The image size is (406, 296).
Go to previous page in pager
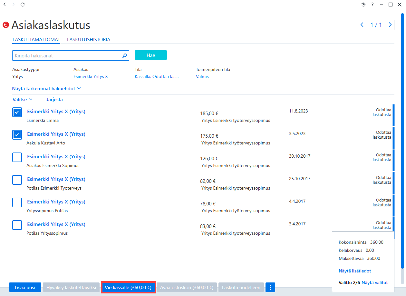[x=362, y=25]
